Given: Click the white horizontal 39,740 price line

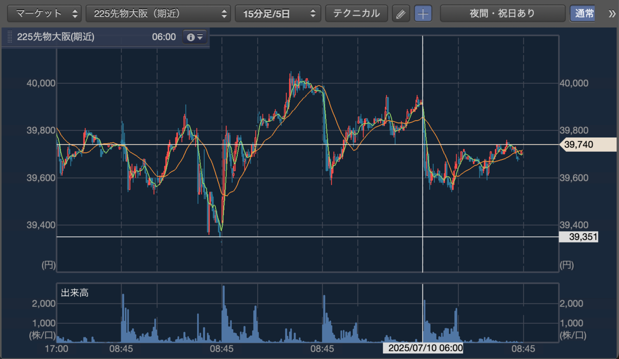Looking at the screenshot, I should [307, 145].
